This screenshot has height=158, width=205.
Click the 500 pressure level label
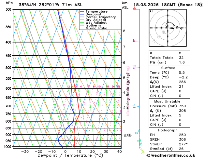coord(9,68)
